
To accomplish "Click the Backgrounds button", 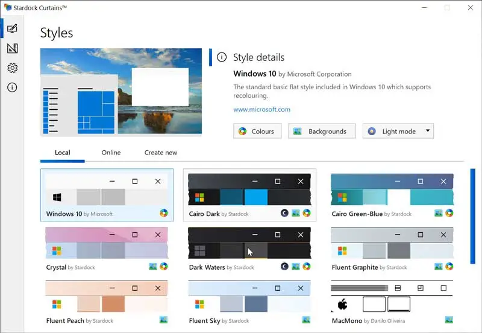I will [x=322, y=131].
